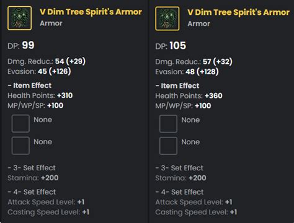294x223 pixels.
Task: Collapse the right 4-Set Effect section
Action: pos(179,192)
